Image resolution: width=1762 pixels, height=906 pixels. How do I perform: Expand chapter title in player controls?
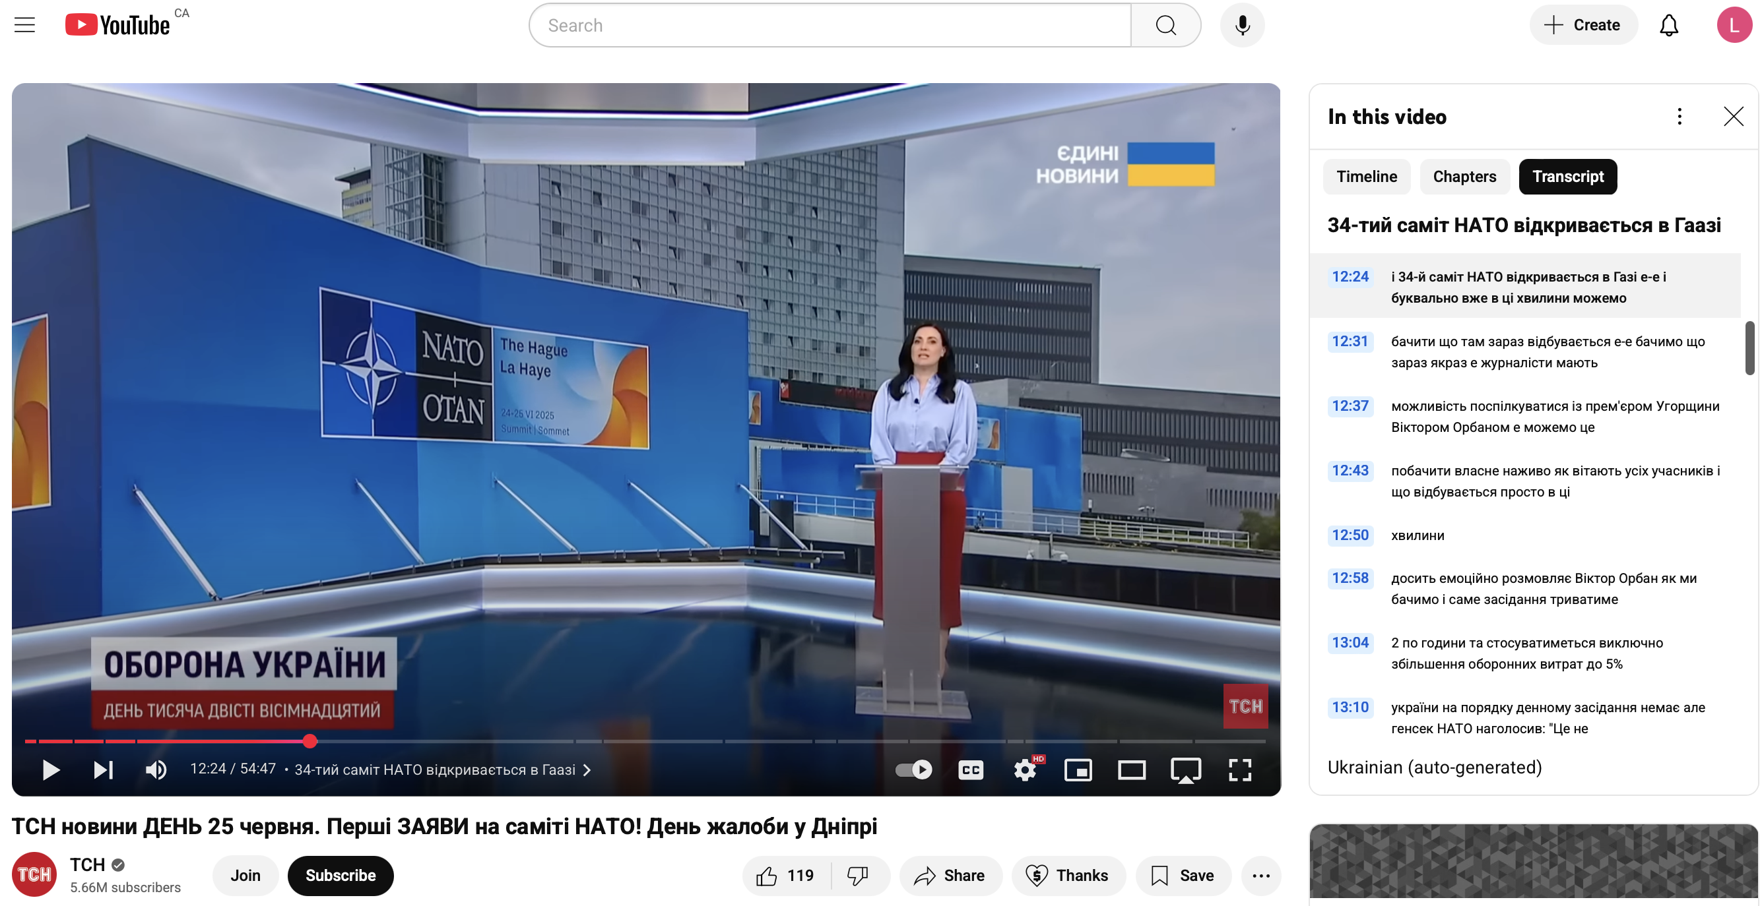(x=443, y=770)
